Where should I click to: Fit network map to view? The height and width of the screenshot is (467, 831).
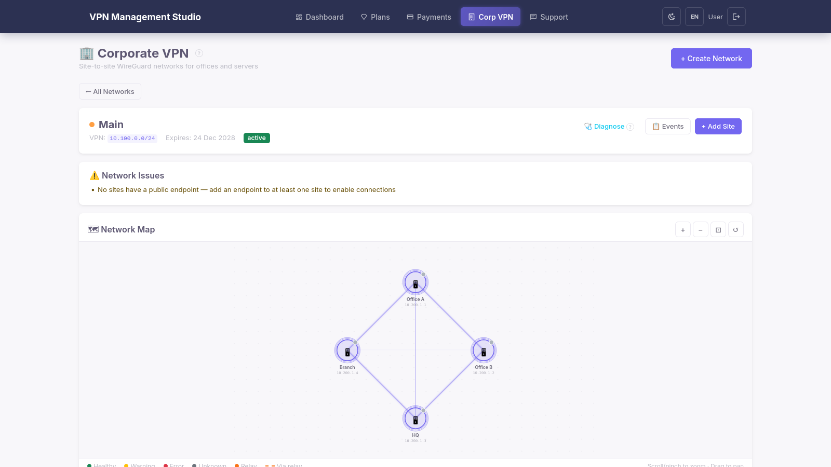tap(718, 230)
